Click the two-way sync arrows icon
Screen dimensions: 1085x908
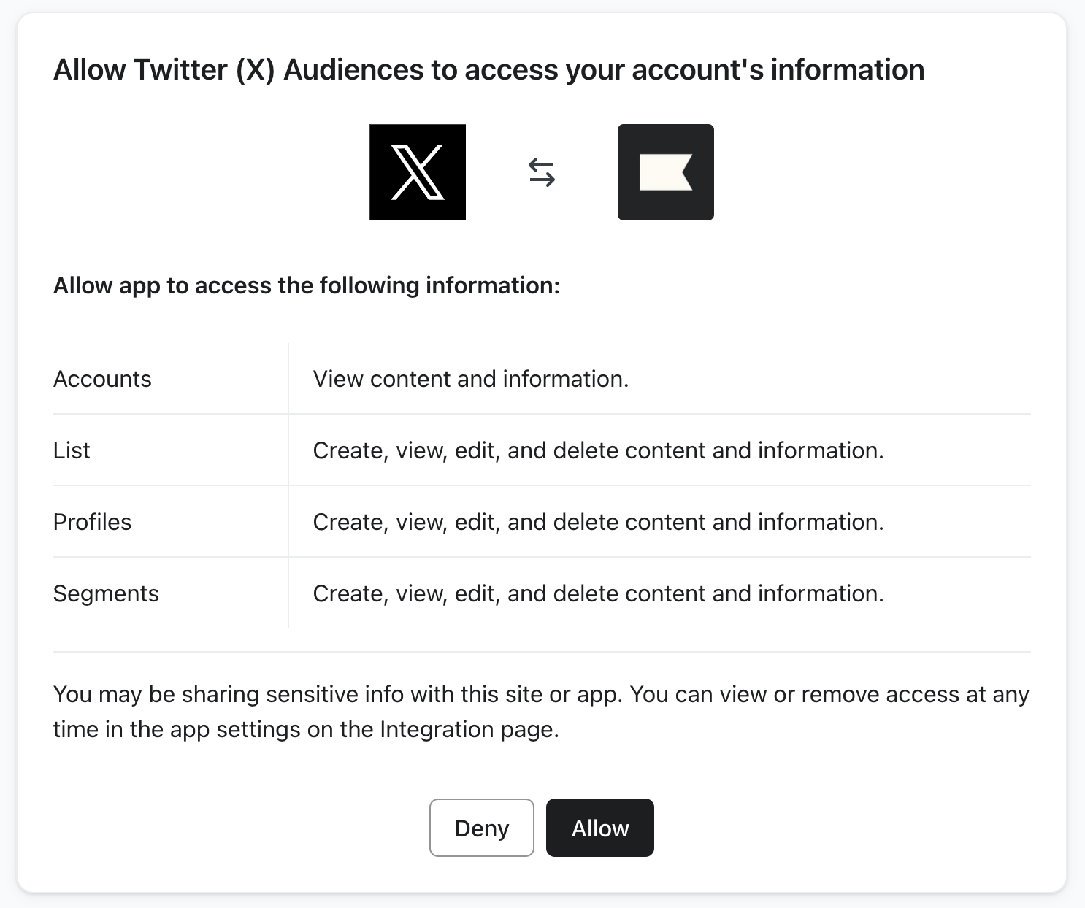542,173
